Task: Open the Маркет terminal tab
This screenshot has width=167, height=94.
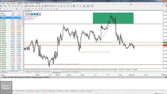Action: pyautogui.click(x=52, y=91)
